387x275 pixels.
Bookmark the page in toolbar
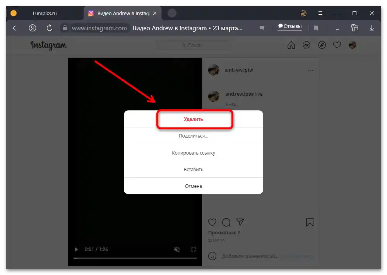316,28
